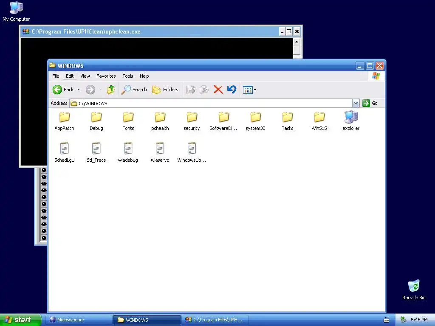Expand the Back history dropdown arrow
This screenshot has width=435, height=326.
(79, 90)
